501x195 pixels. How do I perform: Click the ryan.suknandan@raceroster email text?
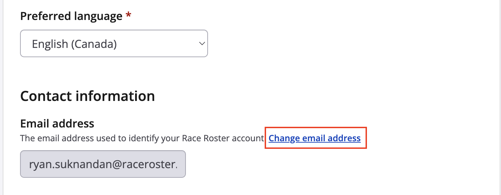[103, 164]
